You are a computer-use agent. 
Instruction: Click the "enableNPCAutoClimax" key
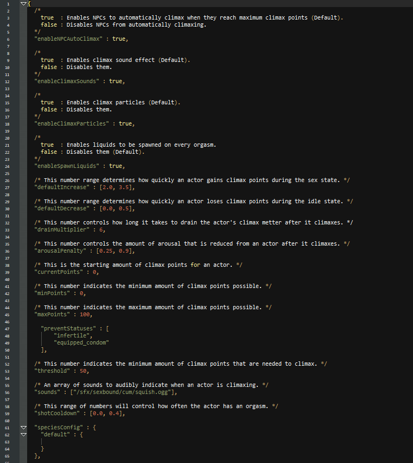(68, 39)
